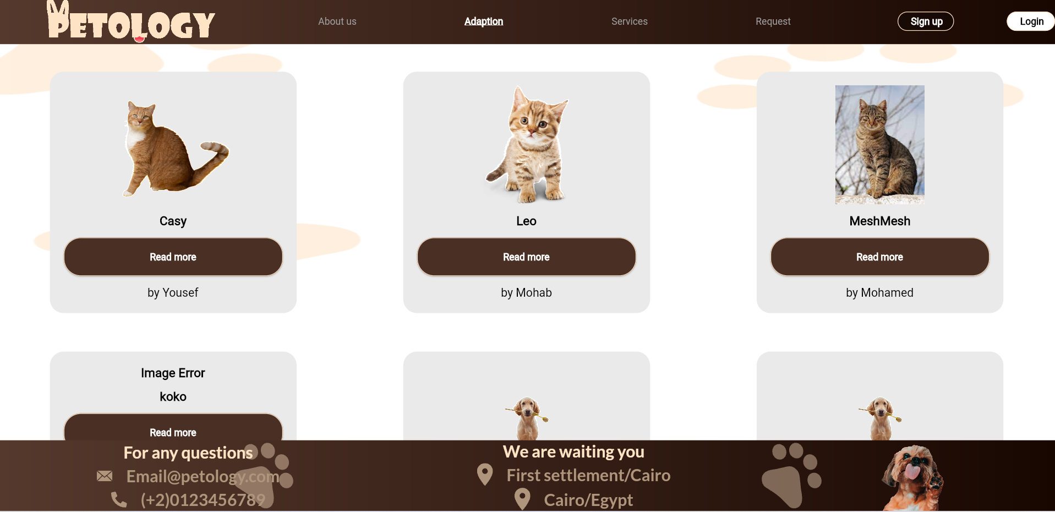Click the location pin beside First settlement/Cairo

485,475
